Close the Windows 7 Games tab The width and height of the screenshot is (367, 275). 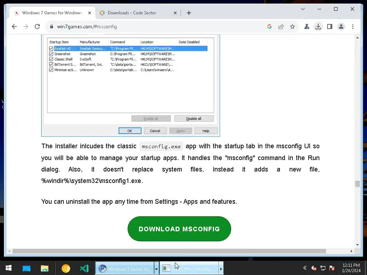coord(89,13)
